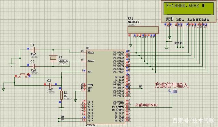The image size is (218, 127).
Task: Click the crystal X1 component symbol
Action: point(53,58)
